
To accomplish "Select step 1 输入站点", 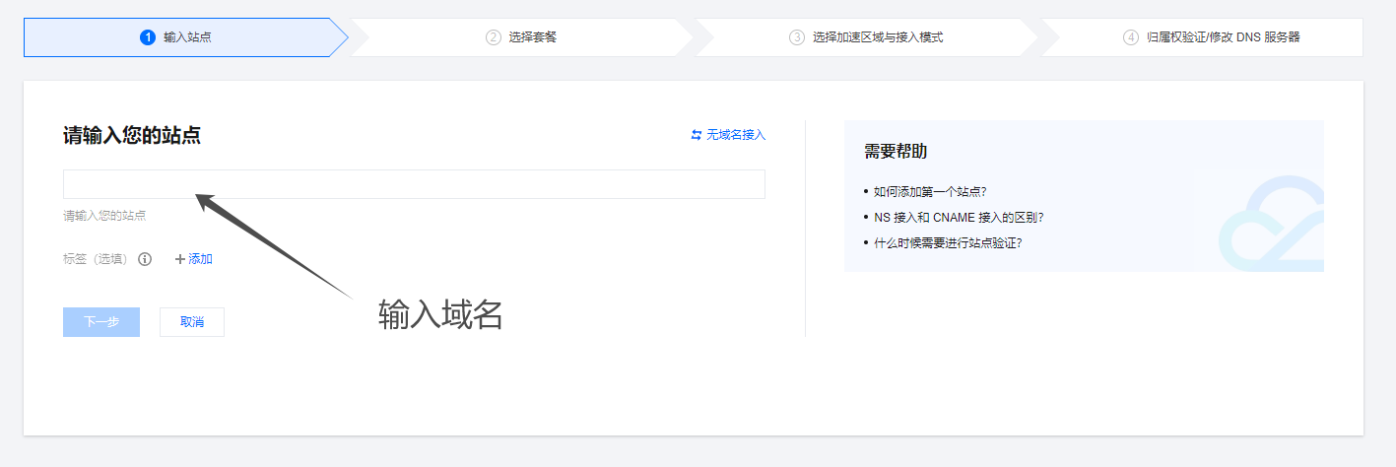I will tap(186, 37).
